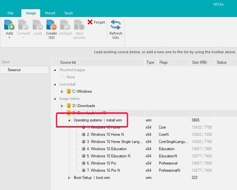Select Windows 10 Pro N entry
Viewport: 237px width, 190px height.
click(x=103, y=170)
